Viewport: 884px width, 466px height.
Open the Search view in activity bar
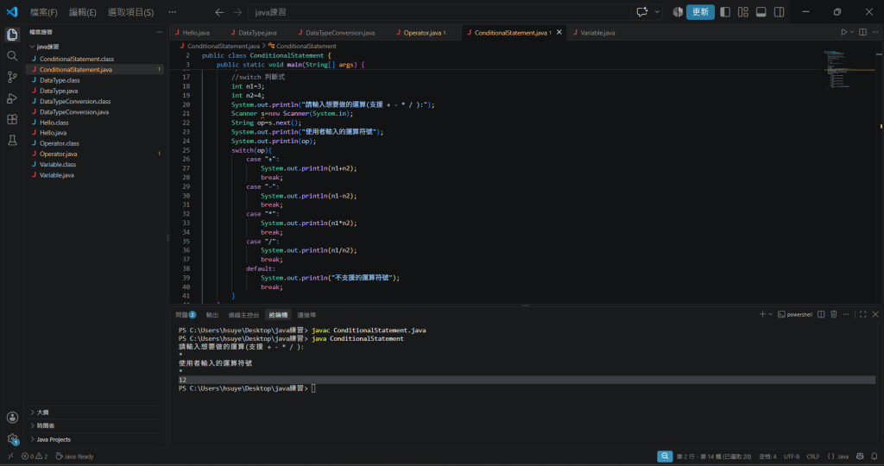[12, 56]
